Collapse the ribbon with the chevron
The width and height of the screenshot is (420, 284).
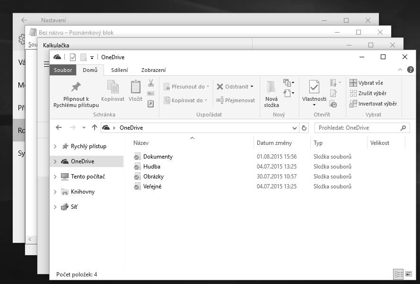tap(400, 70)
